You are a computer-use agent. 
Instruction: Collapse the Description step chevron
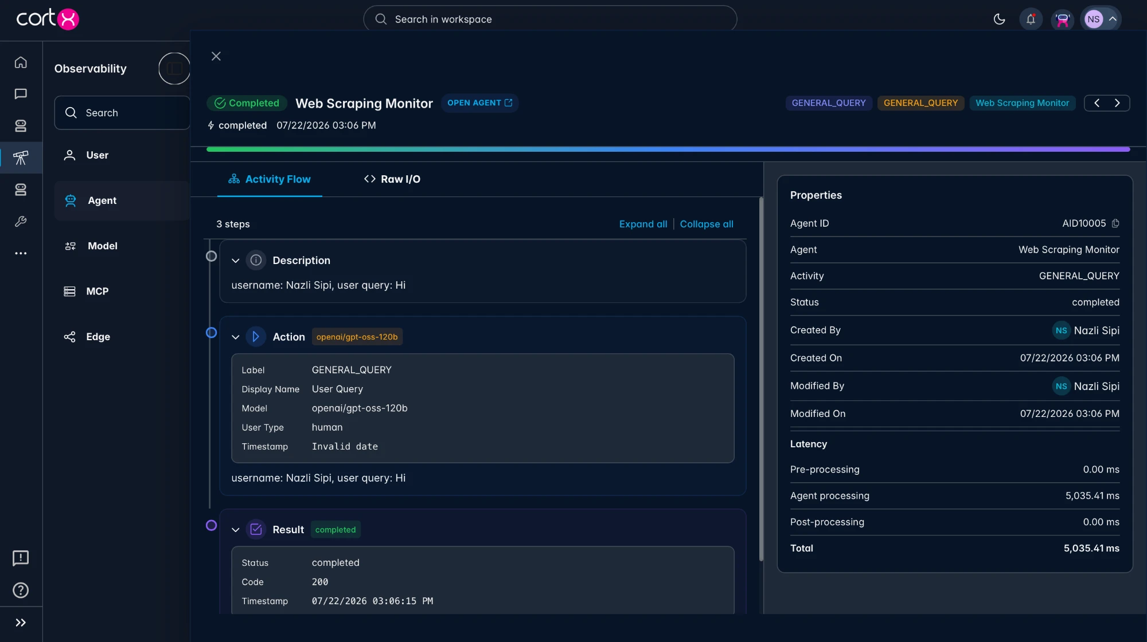point(235,261)
